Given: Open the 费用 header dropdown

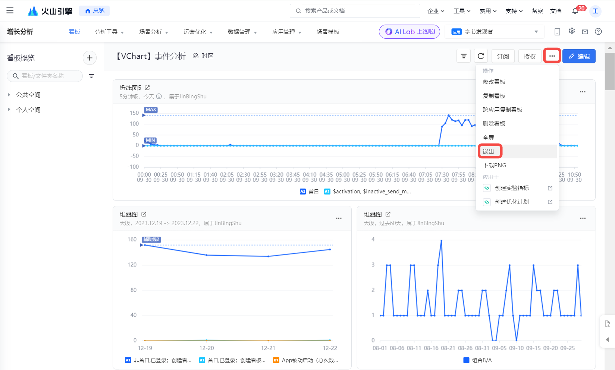Looking at the screenshot, I should (x=488, y=11).
